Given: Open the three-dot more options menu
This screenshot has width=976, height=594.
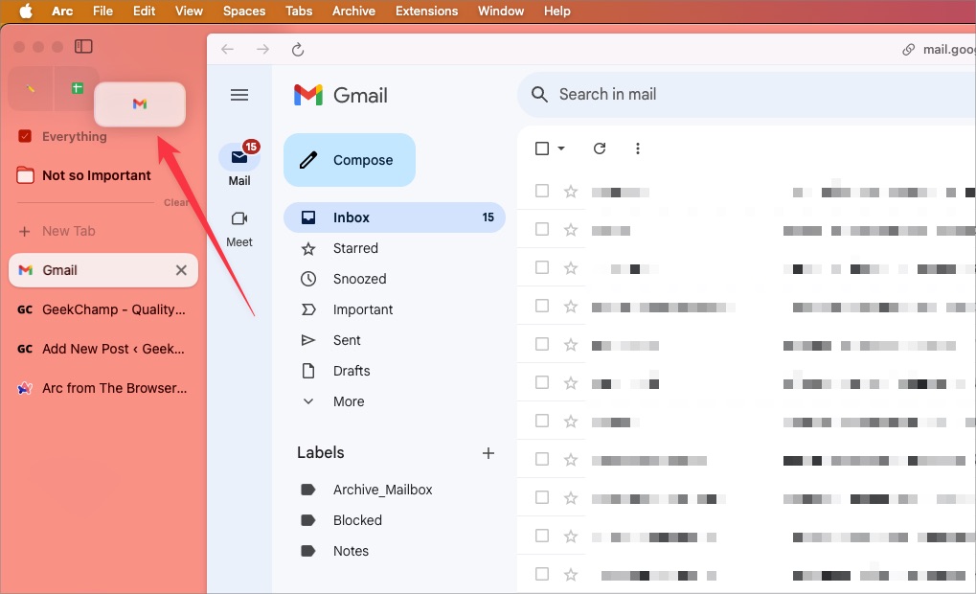Looking at the screenshot, I should (x=638, y=148).
